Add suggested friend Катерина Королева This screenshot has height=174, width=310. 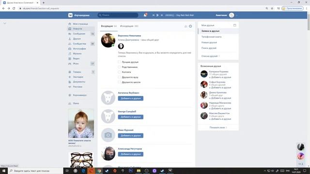pos(220,77)
